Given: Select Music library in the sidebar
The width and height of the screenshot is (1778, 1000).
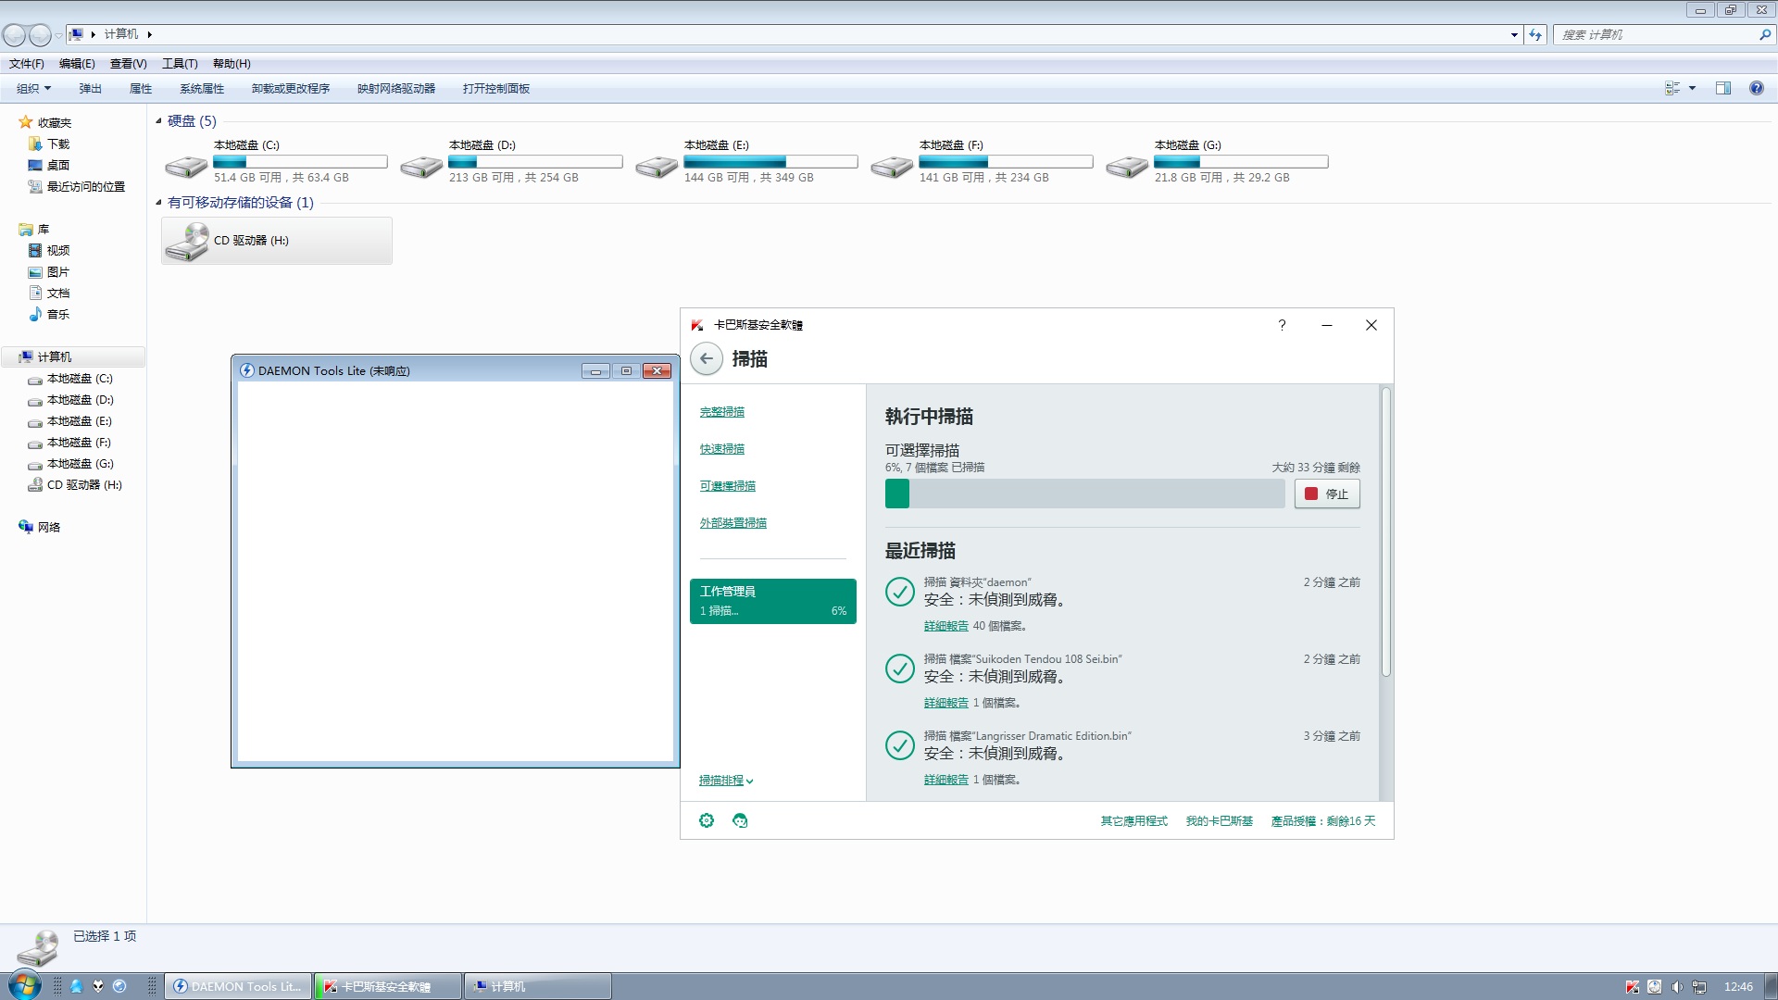Looking at the screenshot, I should [58, 315].
